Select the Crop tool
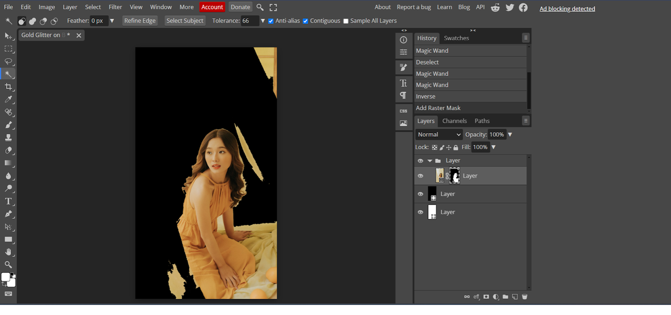 coord(8,87)
